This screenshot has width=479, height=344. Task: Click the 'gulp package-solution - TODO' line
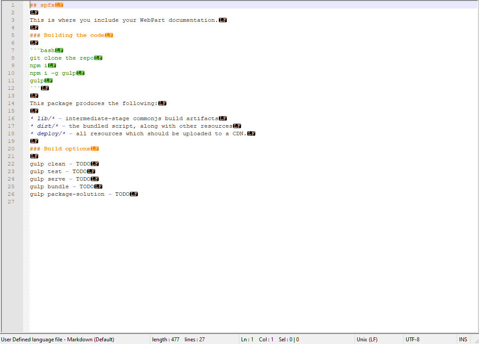[80, 194]
